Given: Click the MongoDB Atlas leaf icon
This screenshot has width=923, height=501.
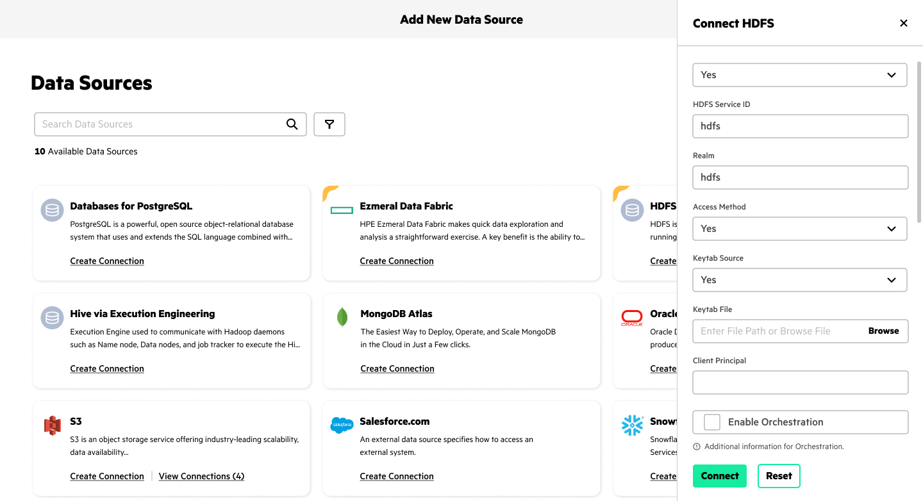Looking at the screenshot, I should 342,317.
